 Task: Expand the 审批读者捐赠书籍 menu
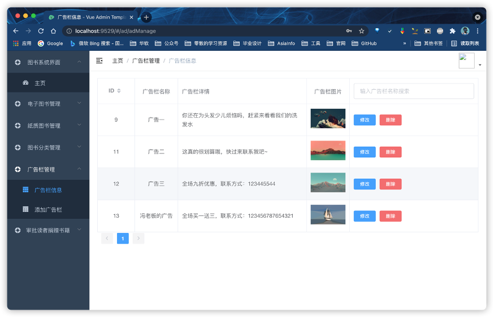click(x=48, y=230)
